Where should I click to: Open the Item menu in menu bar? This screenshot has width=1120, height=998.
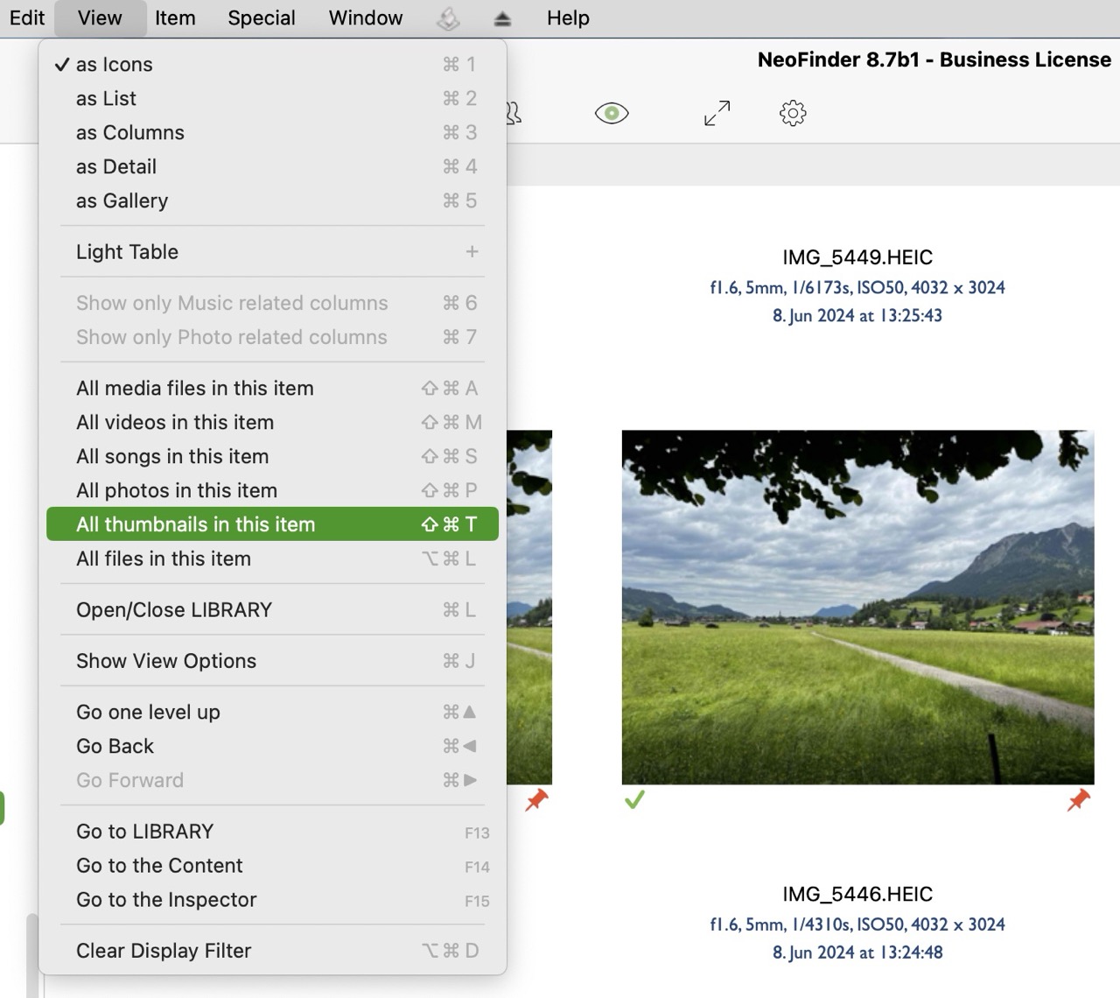click(x=175, y=18)
